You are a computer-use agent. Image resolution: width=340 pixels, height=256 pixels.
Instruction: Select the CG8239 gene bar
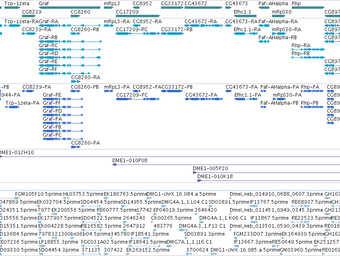pos(29,16)
